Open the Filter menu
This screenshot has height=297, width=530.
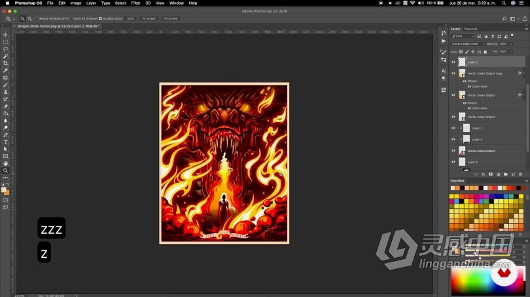point(136,3)
